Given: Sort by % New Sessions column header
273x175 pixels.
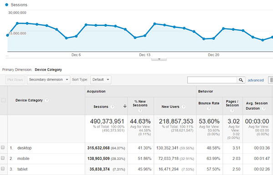Looking at the screenshot, I should coord(140,103).
